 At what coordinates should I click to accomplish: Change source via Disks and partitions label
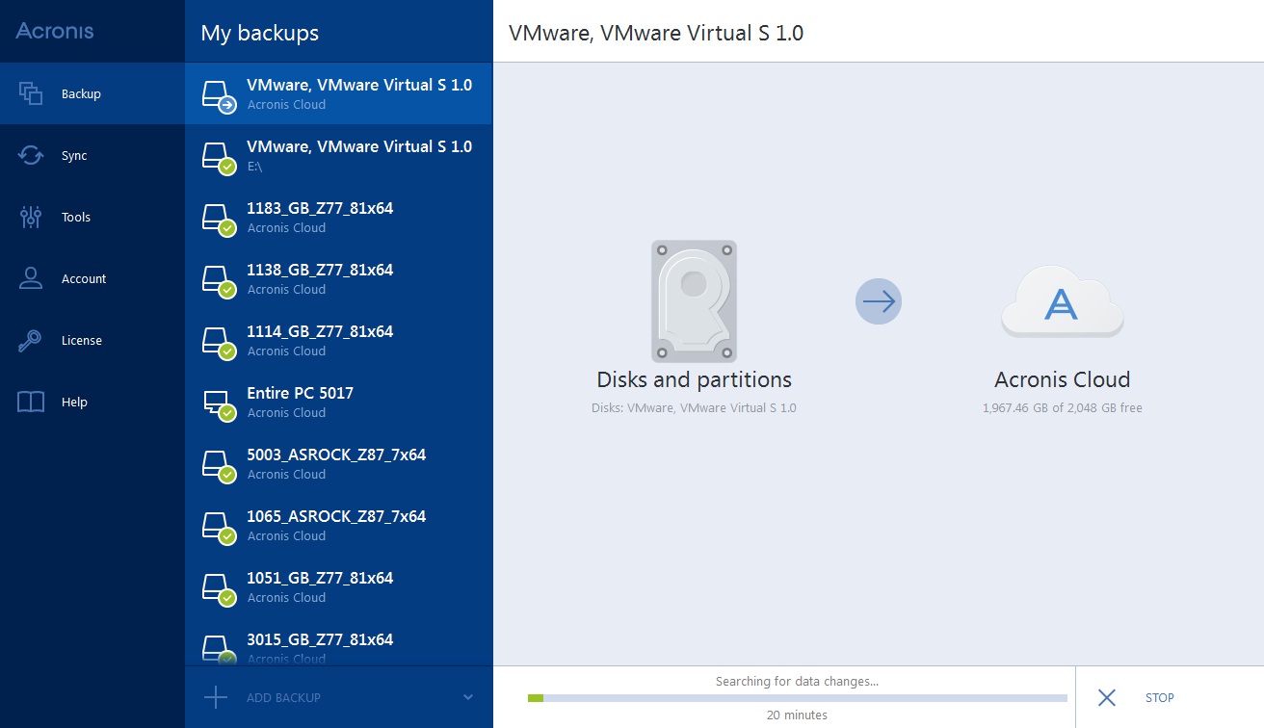coord(694,379)
